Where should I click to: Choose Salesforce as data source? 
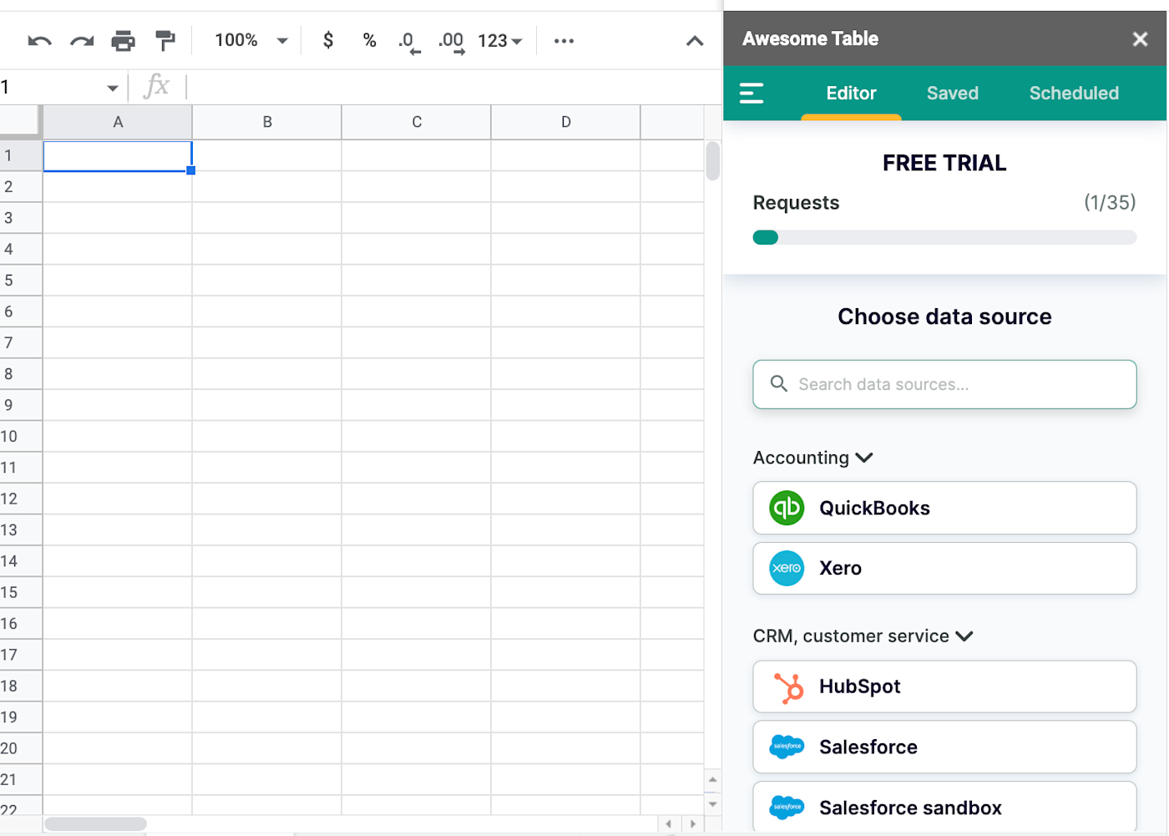pos(944,747)
